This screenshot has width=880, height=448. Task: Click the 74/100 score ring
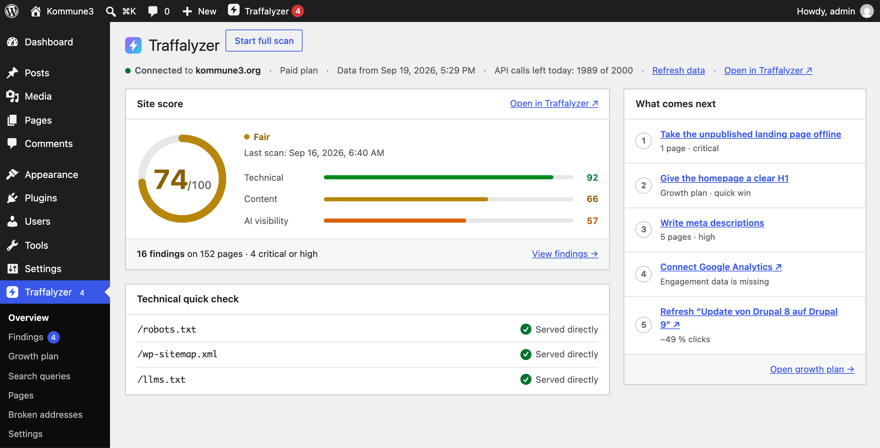point(182,179)
